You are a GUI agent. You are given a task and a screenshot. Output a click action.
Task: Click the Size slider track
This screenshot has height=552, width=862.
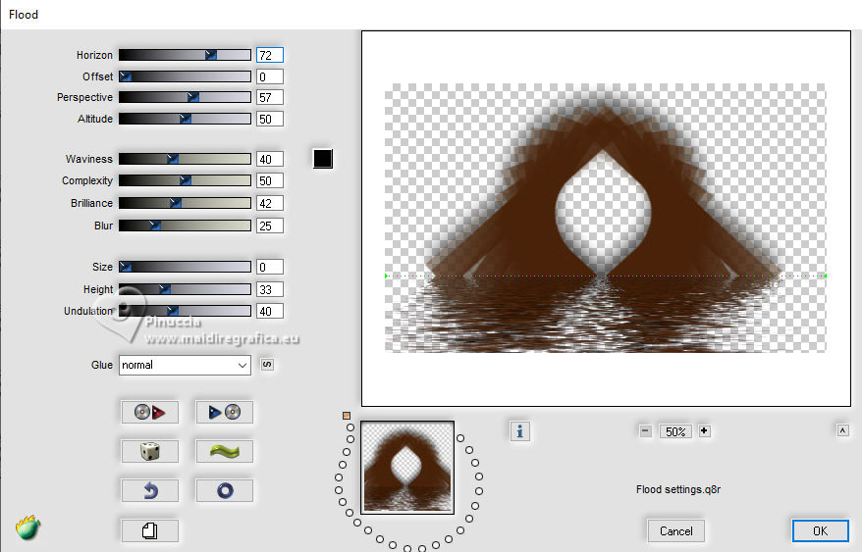coord(185,267)
